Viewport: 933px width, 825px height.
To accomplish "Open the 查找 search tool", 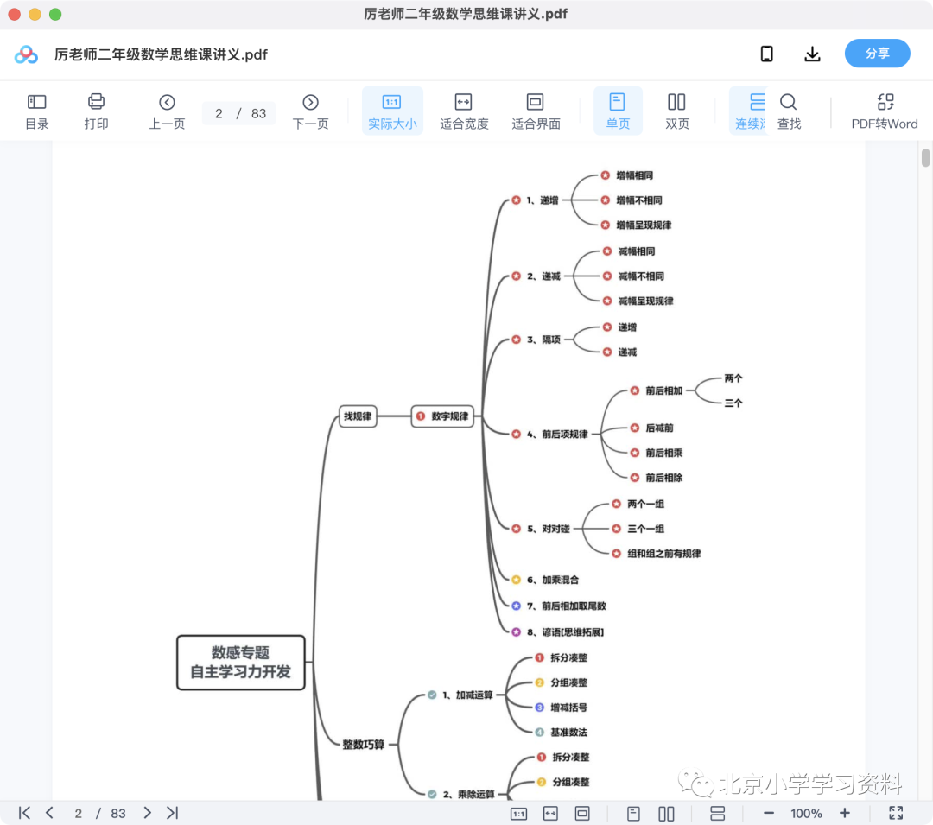I will (789, 111).
